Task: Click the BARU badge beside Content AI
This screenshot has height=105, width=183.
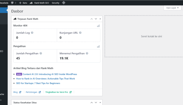Action: coord(19,74)
